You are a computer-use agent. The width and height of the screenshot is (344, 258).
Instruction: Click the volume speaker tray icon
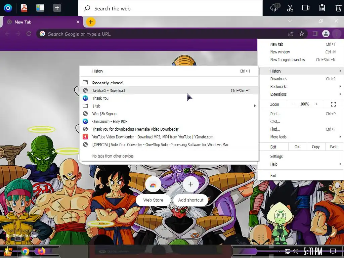(296, 251)
